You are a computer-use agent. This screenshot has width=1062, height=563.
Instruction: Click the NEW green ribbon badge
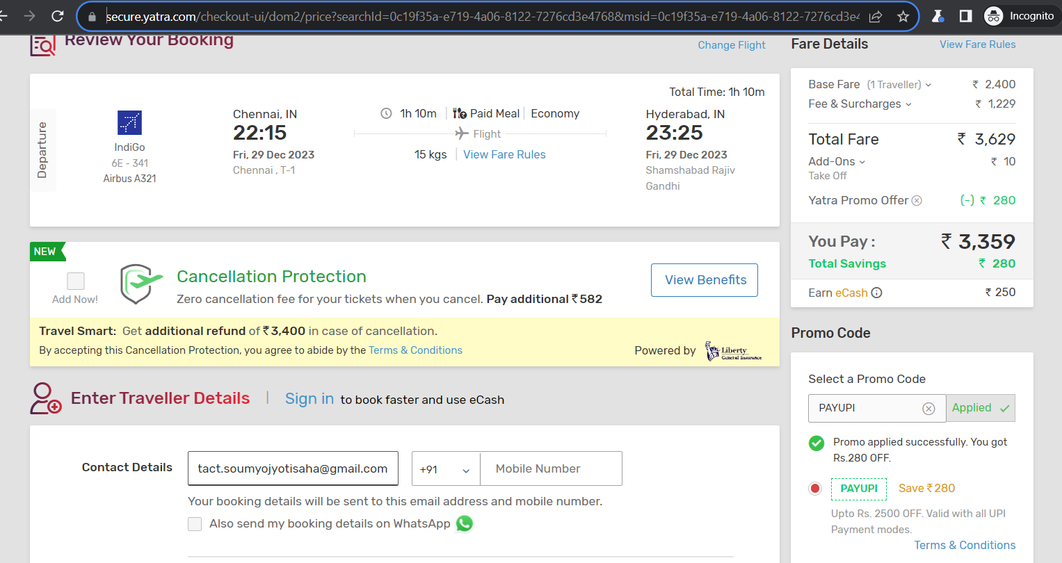47,252
